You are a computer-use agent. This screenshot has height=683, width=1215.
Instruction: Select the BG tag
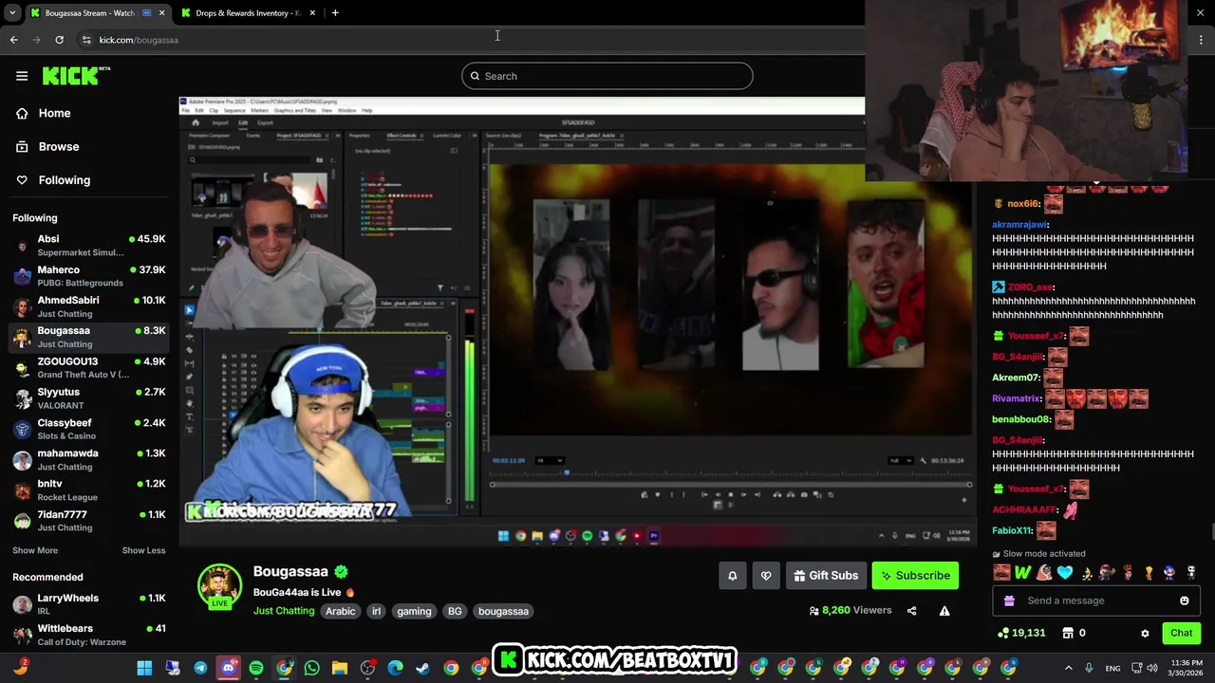click(x=455, y=611)
